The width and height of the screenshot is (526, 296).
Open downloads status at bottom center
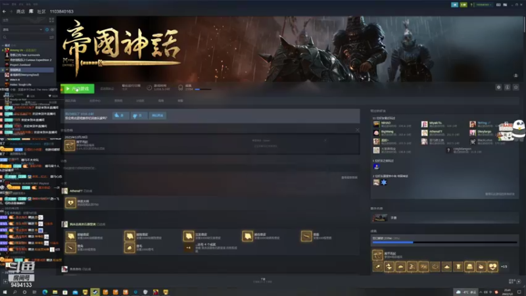coord(263,280)
